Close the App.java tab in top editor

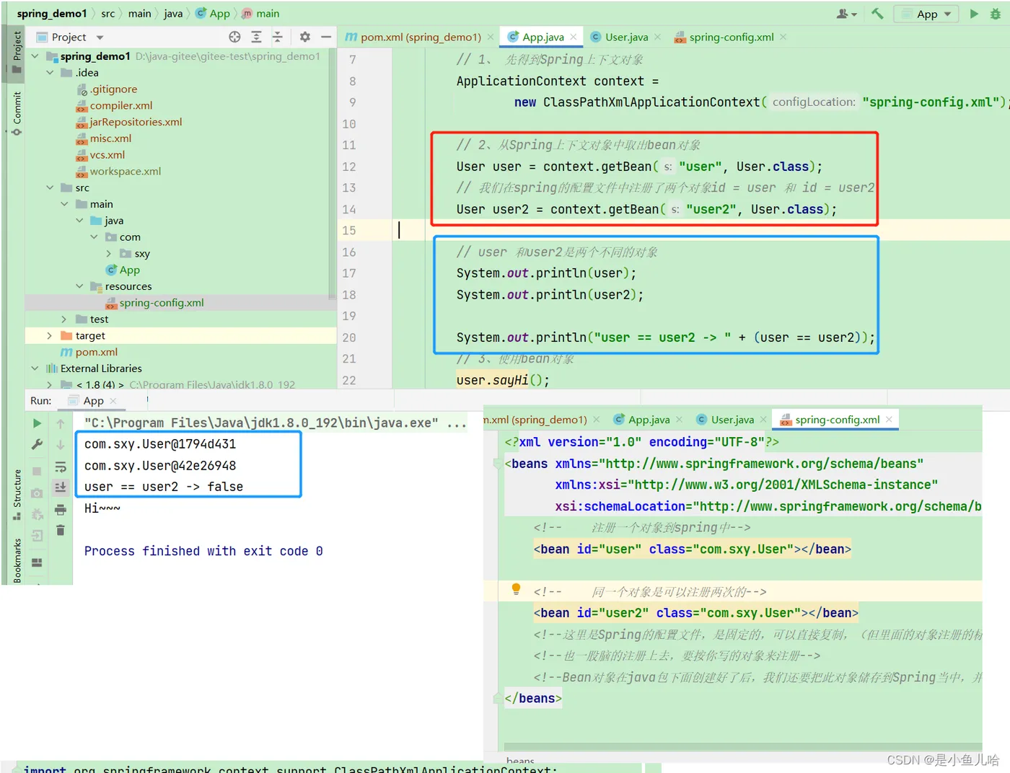pos(574,37)
